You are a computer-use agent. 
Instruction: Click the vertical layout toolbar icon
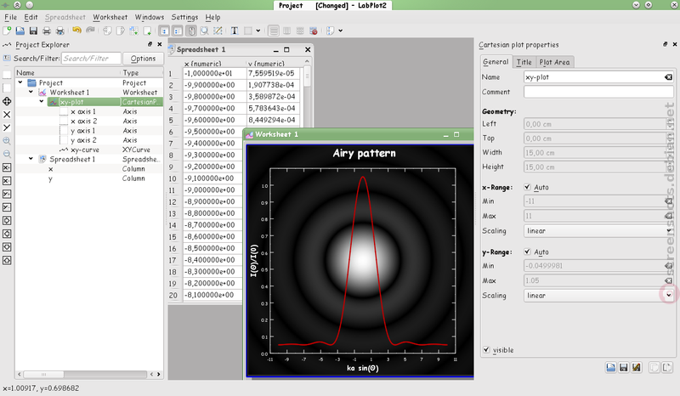274,31
